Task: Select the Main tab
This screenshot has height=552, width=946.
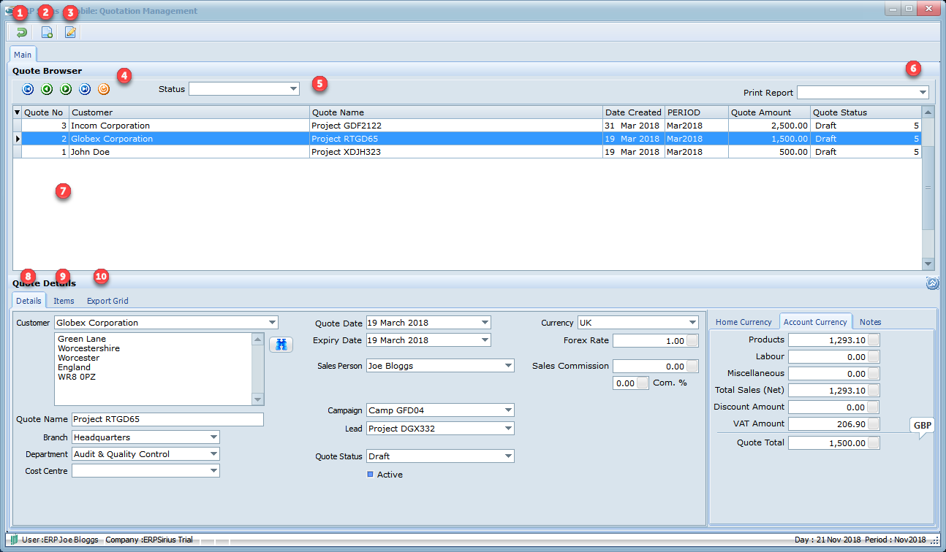Action: [x=23, y=54]
